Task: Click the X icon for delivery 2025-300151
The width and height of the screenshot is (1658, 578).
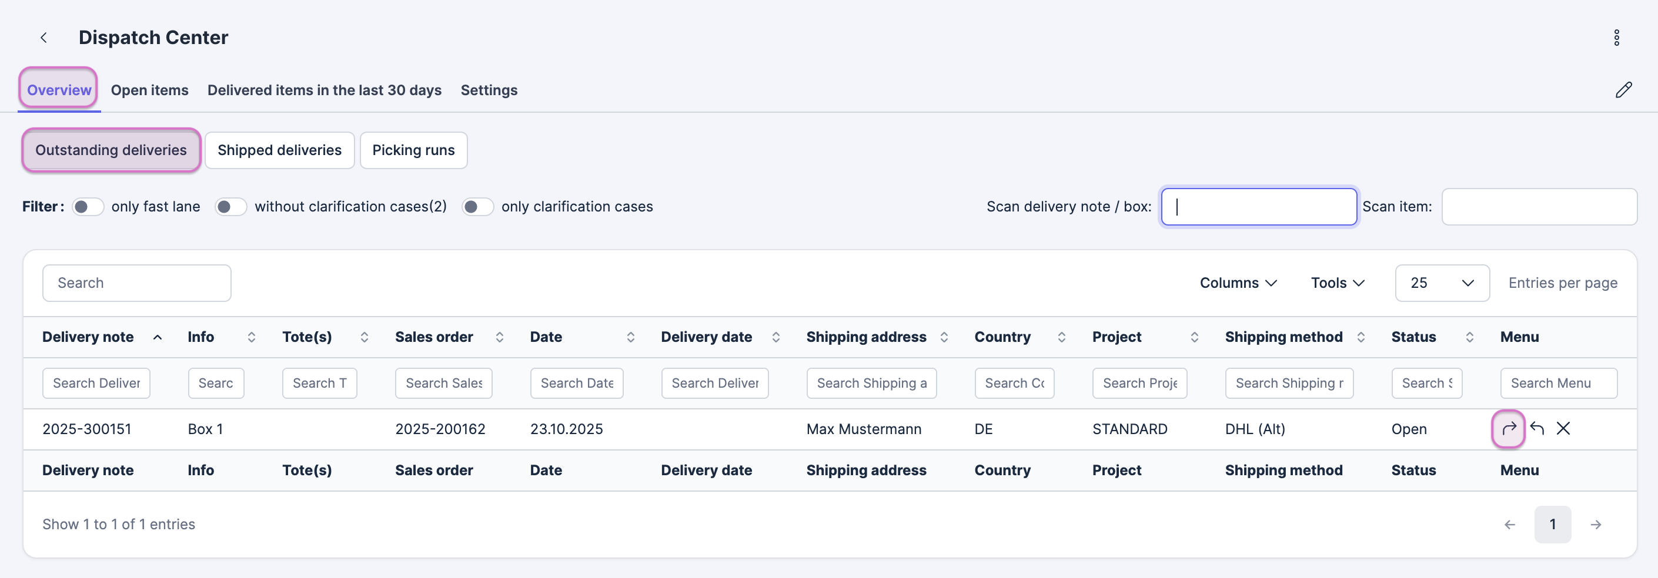Action: (x=1563, y=428)
